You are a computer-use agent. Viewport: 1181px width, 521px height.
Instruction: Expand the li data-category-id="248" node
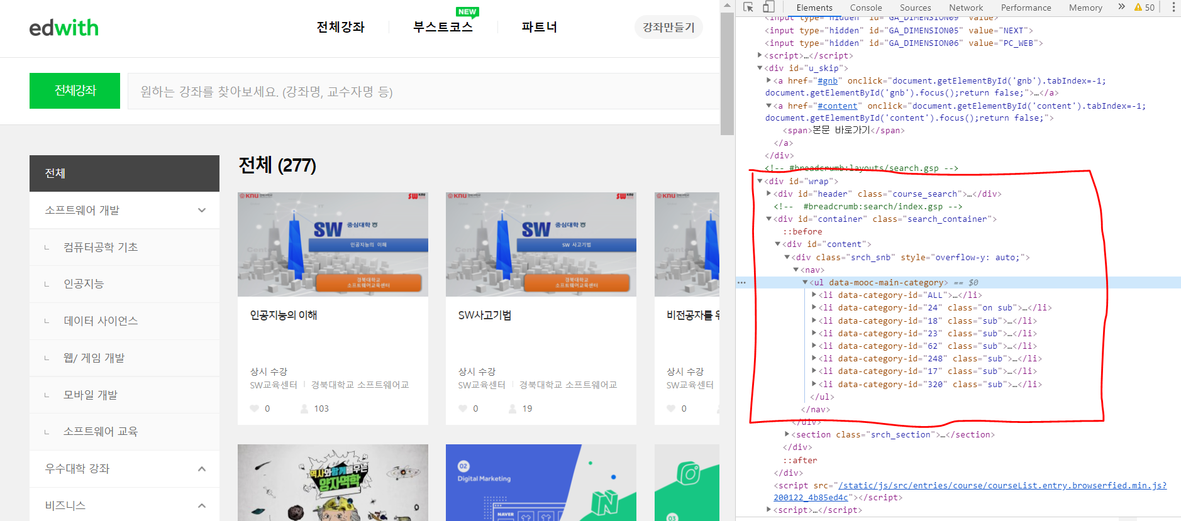point(814,358)
